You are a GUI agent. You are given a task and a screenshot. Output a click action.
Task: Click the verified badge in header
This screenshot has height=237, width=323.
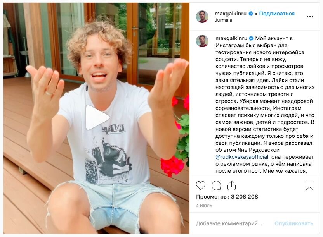(251, 14)
